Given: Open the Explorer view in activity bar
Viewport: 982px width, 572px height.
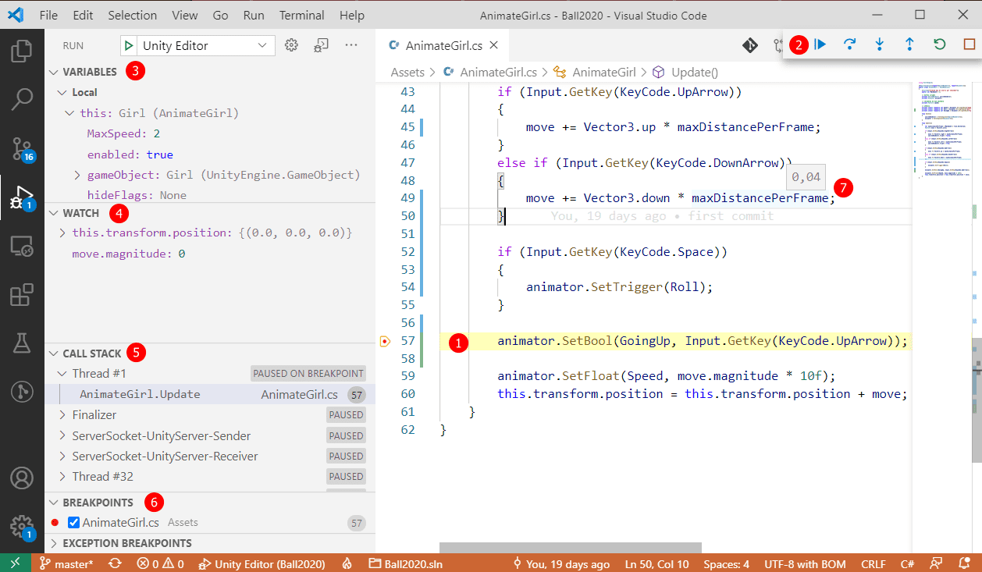Looking at the screenshot, I should click(x=22, y=52).
